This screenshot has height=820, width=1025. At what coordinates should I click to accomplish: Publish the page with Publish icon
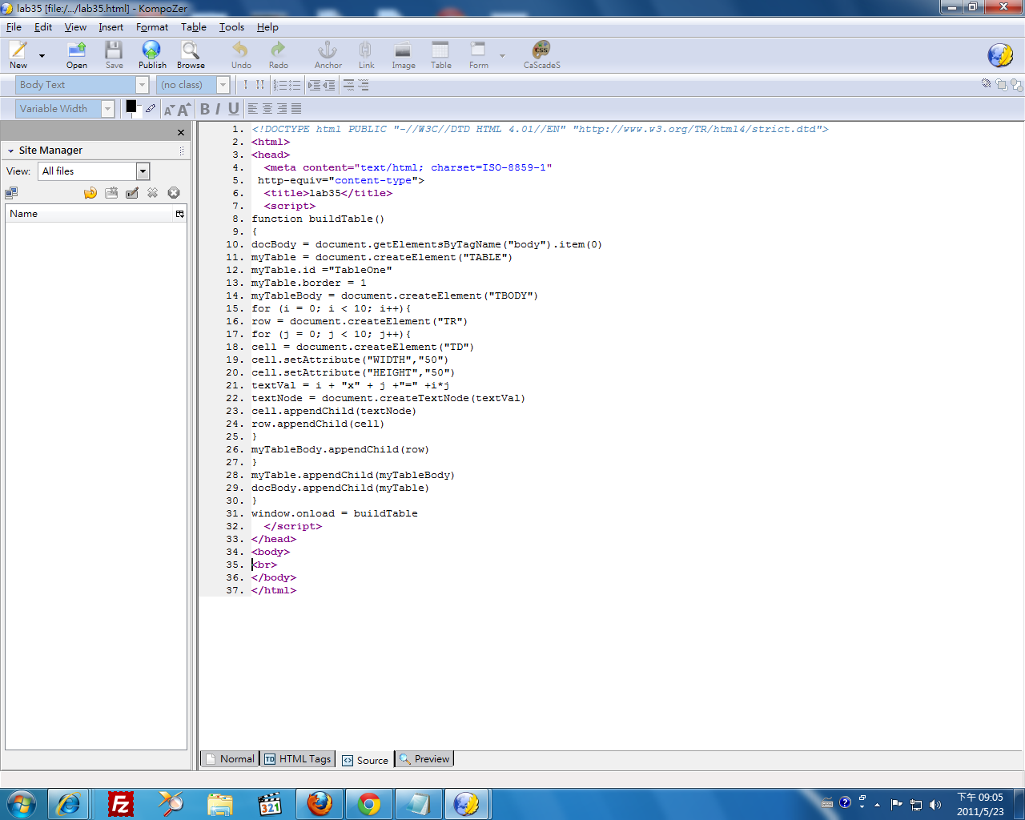pyautogui.click(x=152, y=54)
